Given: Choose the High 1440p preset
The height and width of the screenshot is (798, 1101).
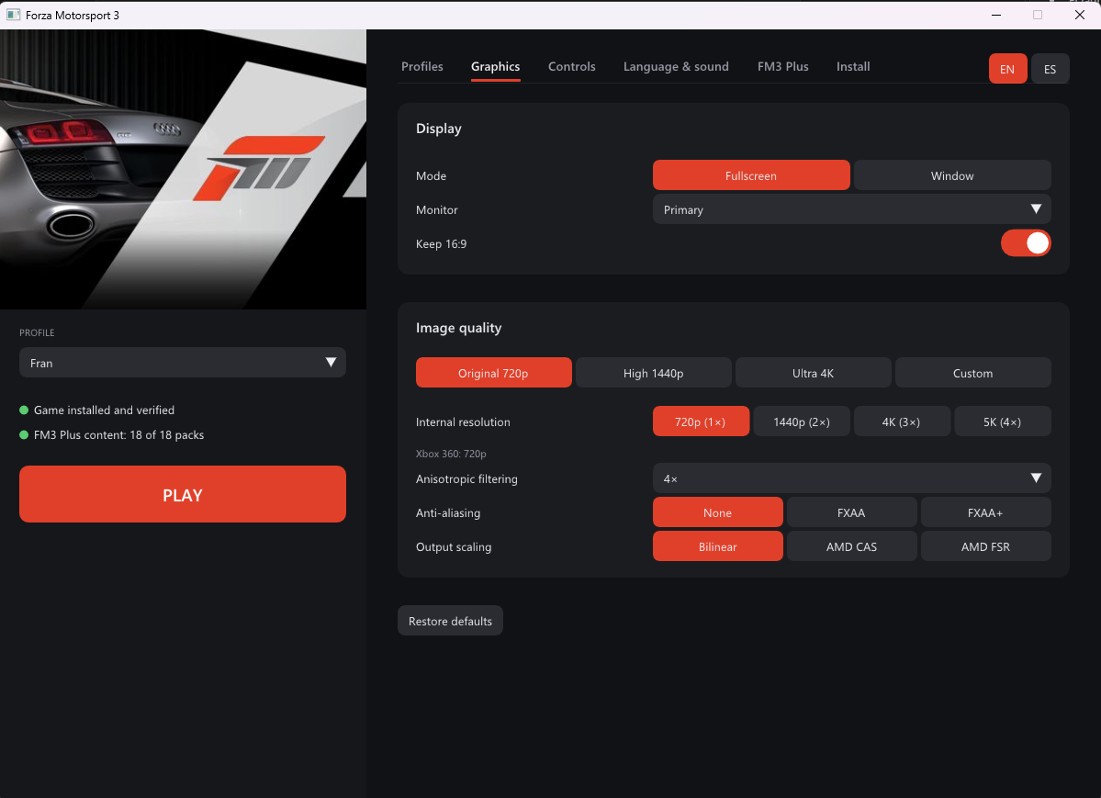Looking at the screenshot, I should pos(653,373).
